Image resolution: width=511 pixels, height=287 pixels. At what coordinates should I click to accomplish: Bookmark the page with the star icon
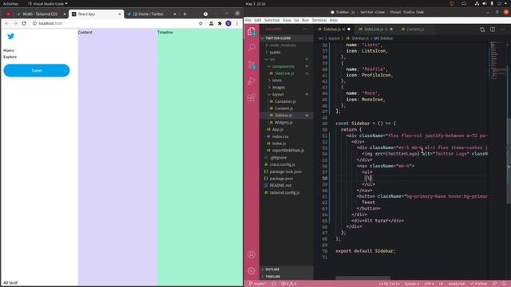[200, 23]
